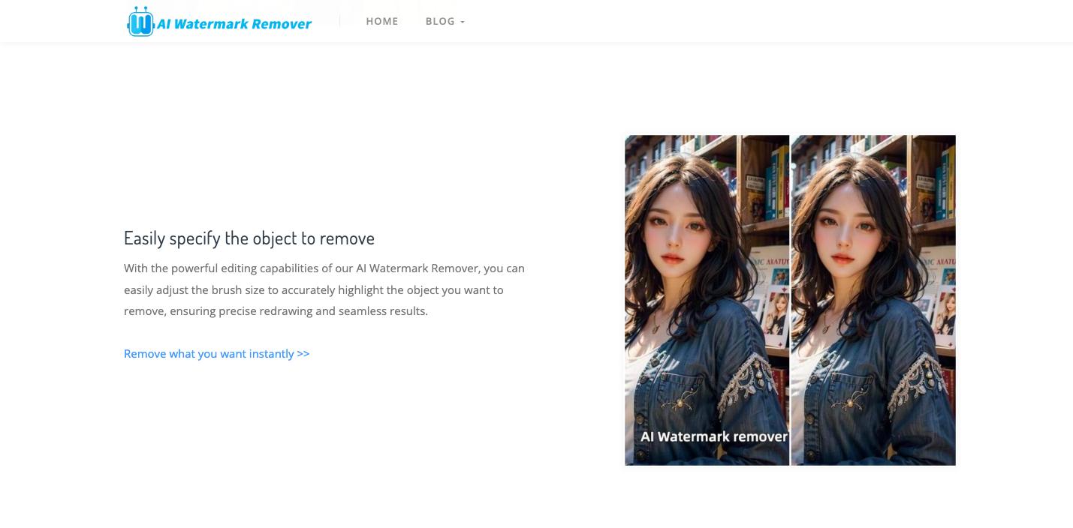
Task: Click the heading 'Easily specify the object to remove'
Action: pyautogui.click(x=249, y=238)
